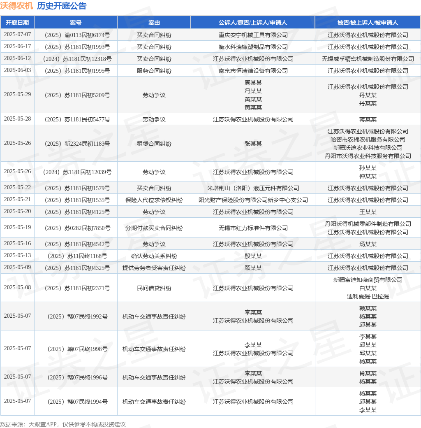Select case number 苏1181民初1993号

pos(77,47)
